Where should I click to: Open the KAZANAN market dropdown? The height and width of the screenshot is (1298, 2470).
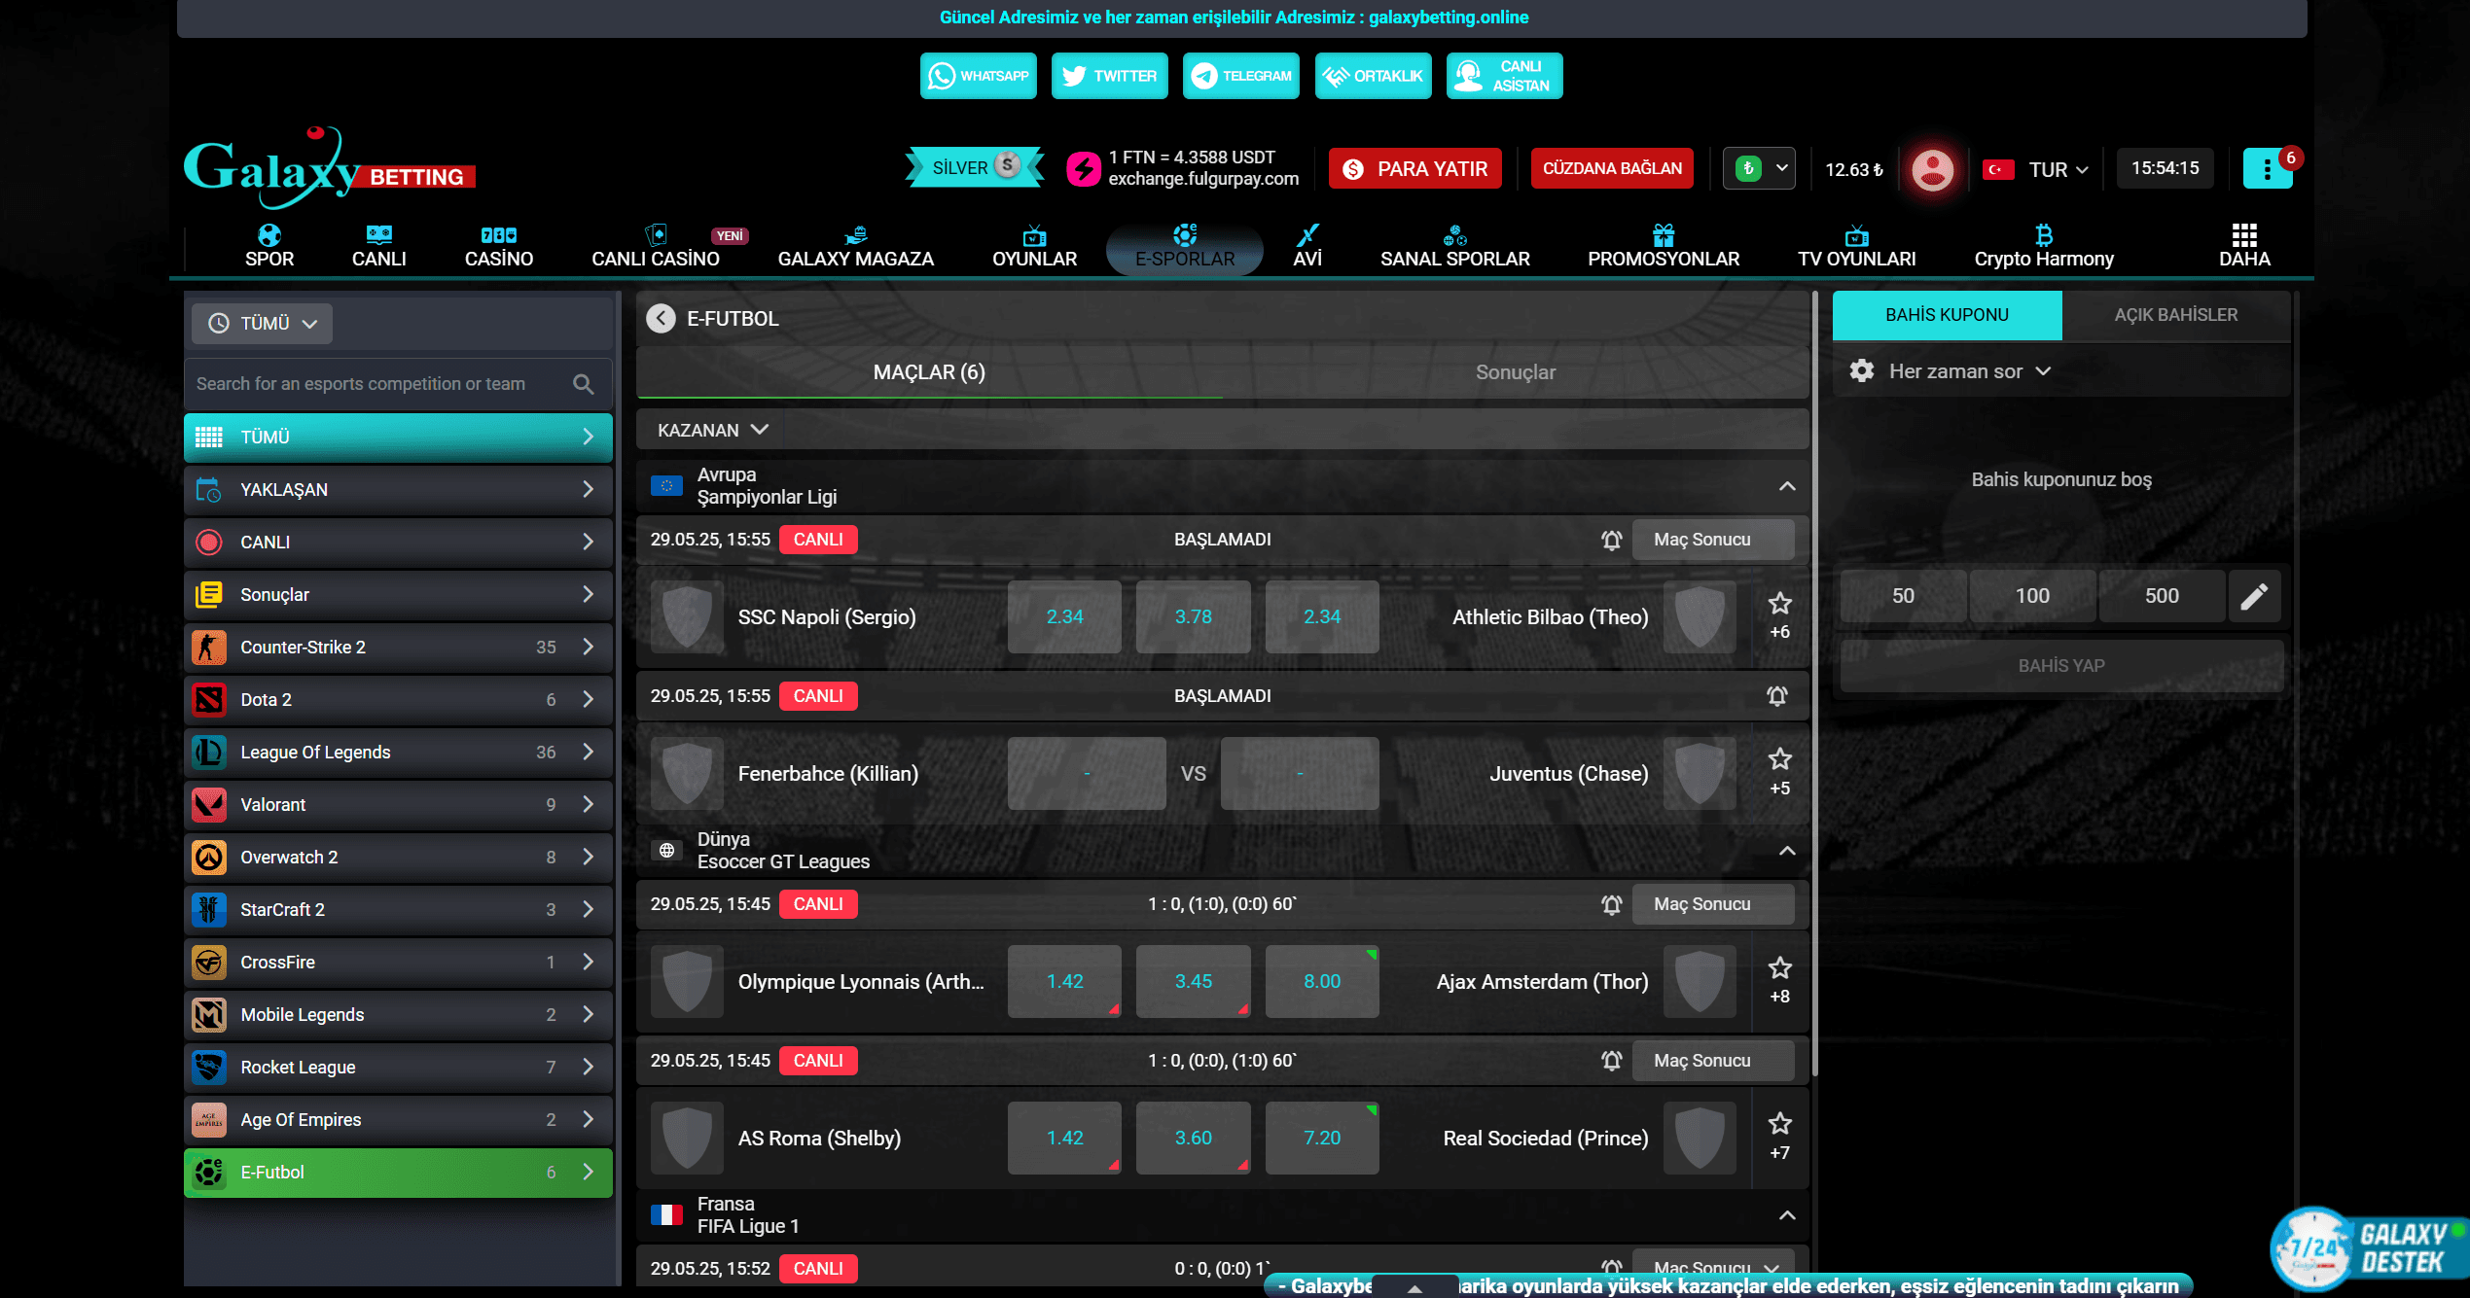click(x=713, y=431)
